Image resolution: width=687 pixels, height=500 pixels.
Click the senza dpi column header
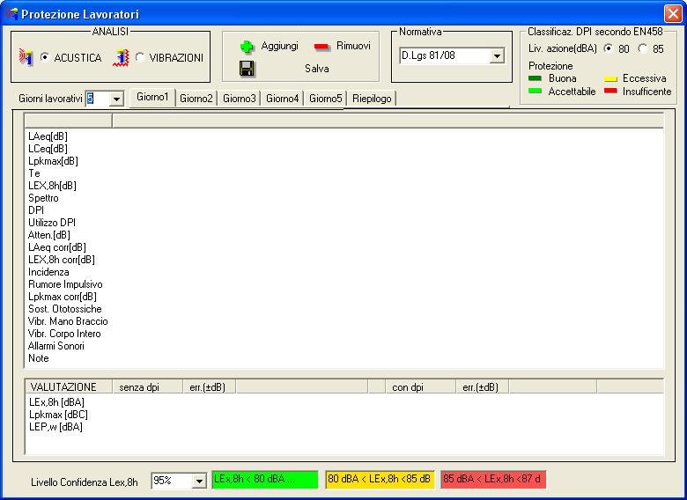click(x=148, y=387)
